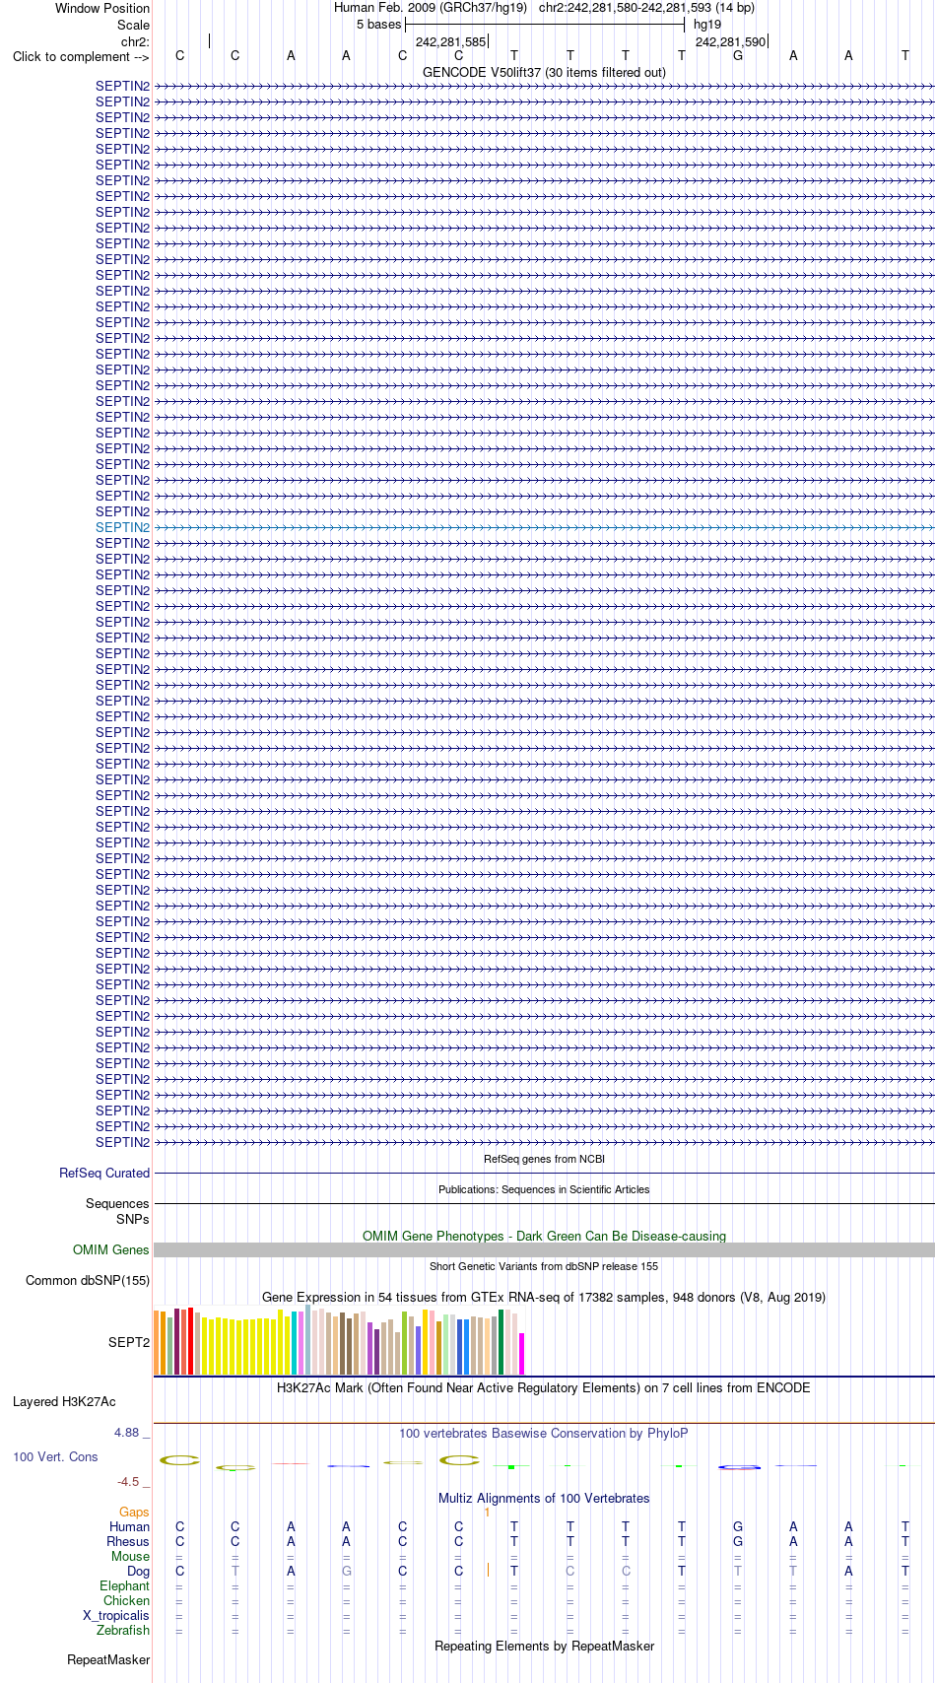The height and width of the screenshot is (1683, 936).
Task: Click the Mouse alignment row label
Action: (130, 1556)
